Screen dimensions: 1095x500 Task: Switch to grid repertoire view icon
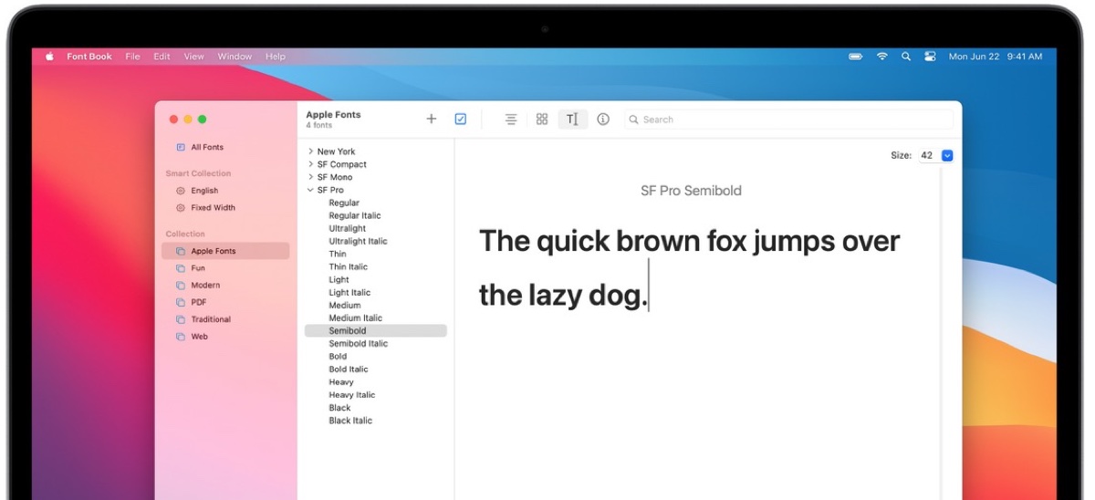pos(542,120)
